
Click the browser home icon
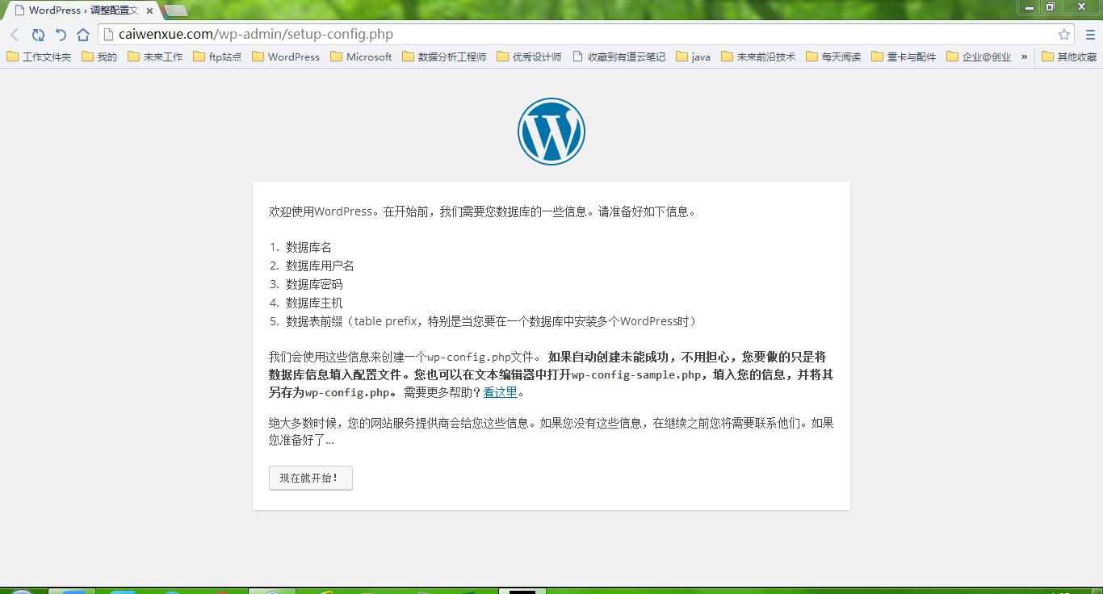(x=83, y=35)
